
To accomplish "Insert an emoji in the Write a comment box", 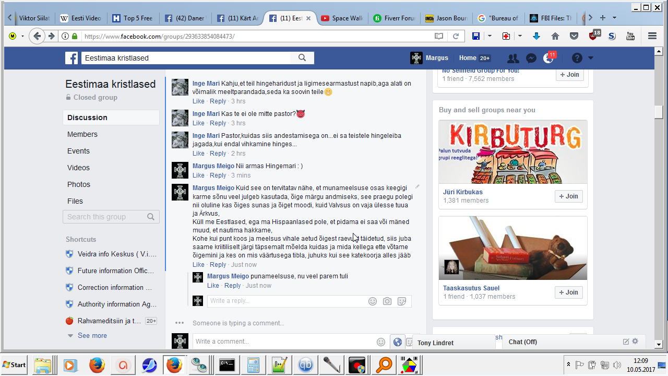I will (x=381, y=342).
